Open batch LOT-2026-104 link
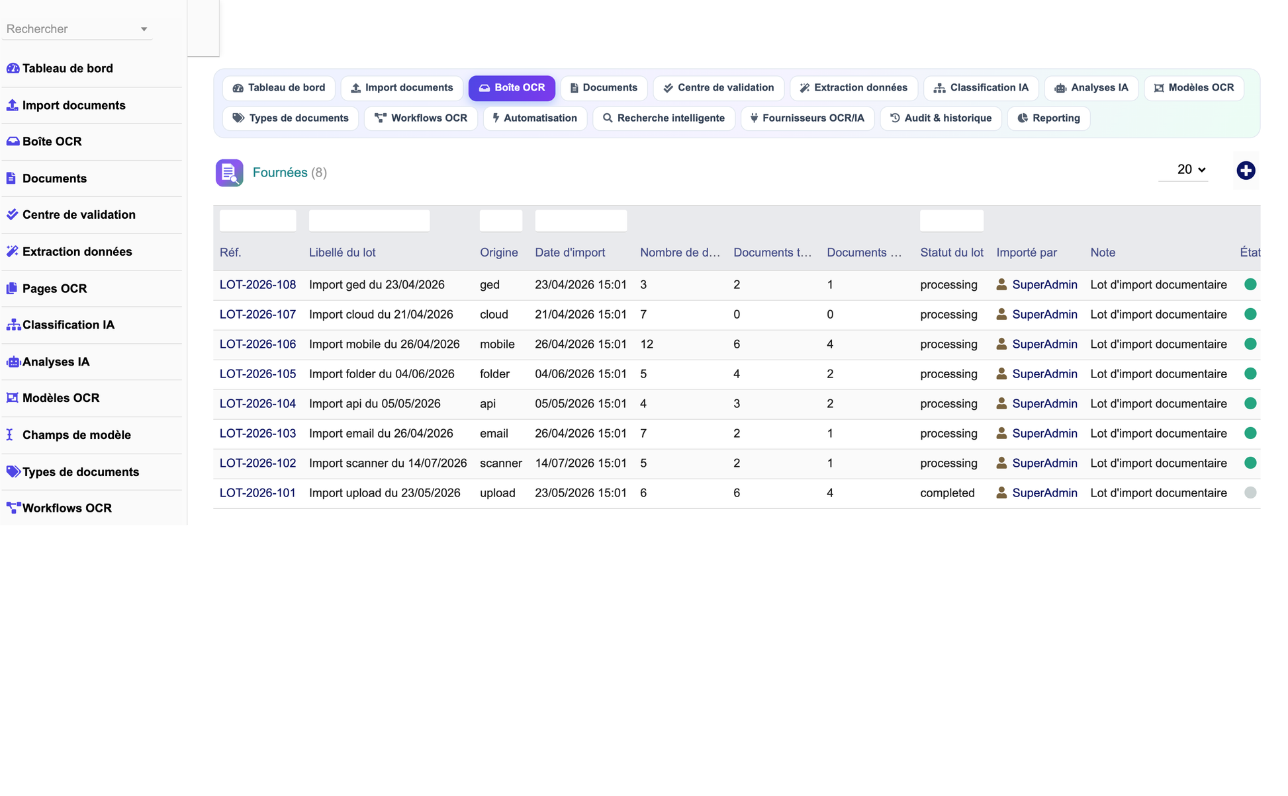1288x796 pixels. [x=257, y=404]
